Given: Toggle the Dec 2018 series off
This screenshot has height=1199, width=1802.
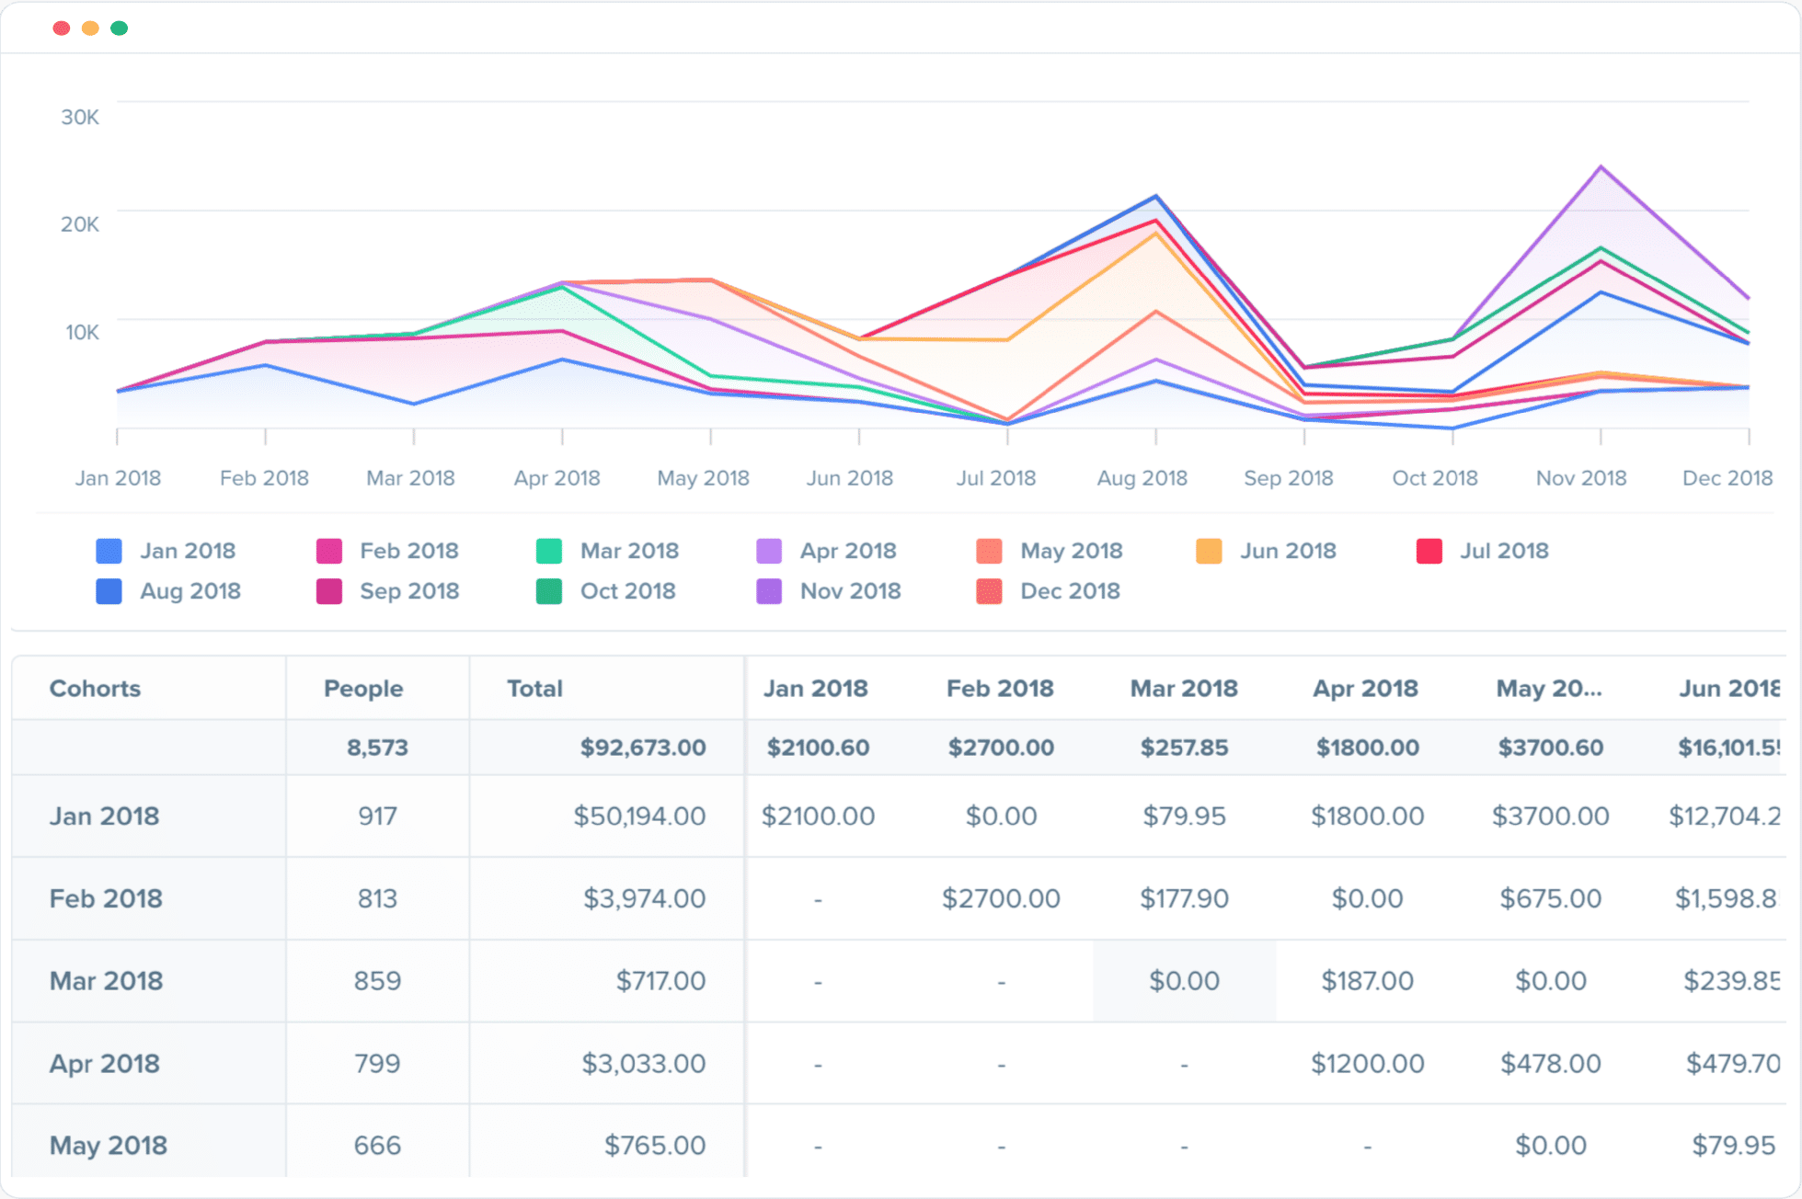Looking at the screenshot, I should pyautogui.click(x=990, y=591).
